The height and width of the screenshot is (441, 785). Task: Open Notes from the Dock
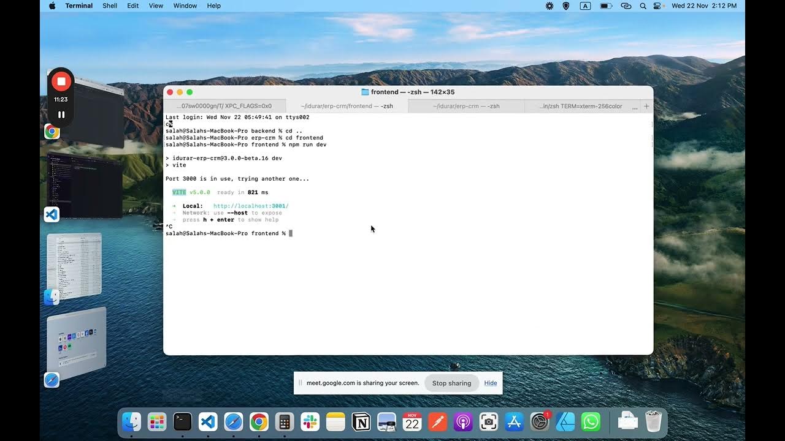(335, 421)
